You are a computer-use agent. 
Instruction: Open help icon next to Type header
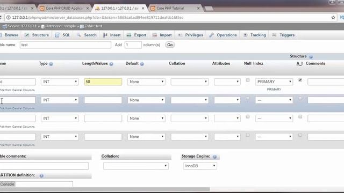[51, 64]
